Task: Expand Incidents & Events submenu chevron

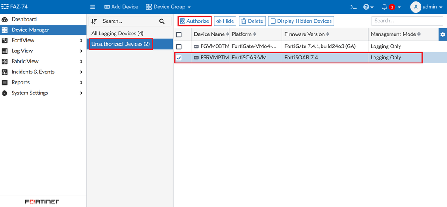Action: click(81, 72)
